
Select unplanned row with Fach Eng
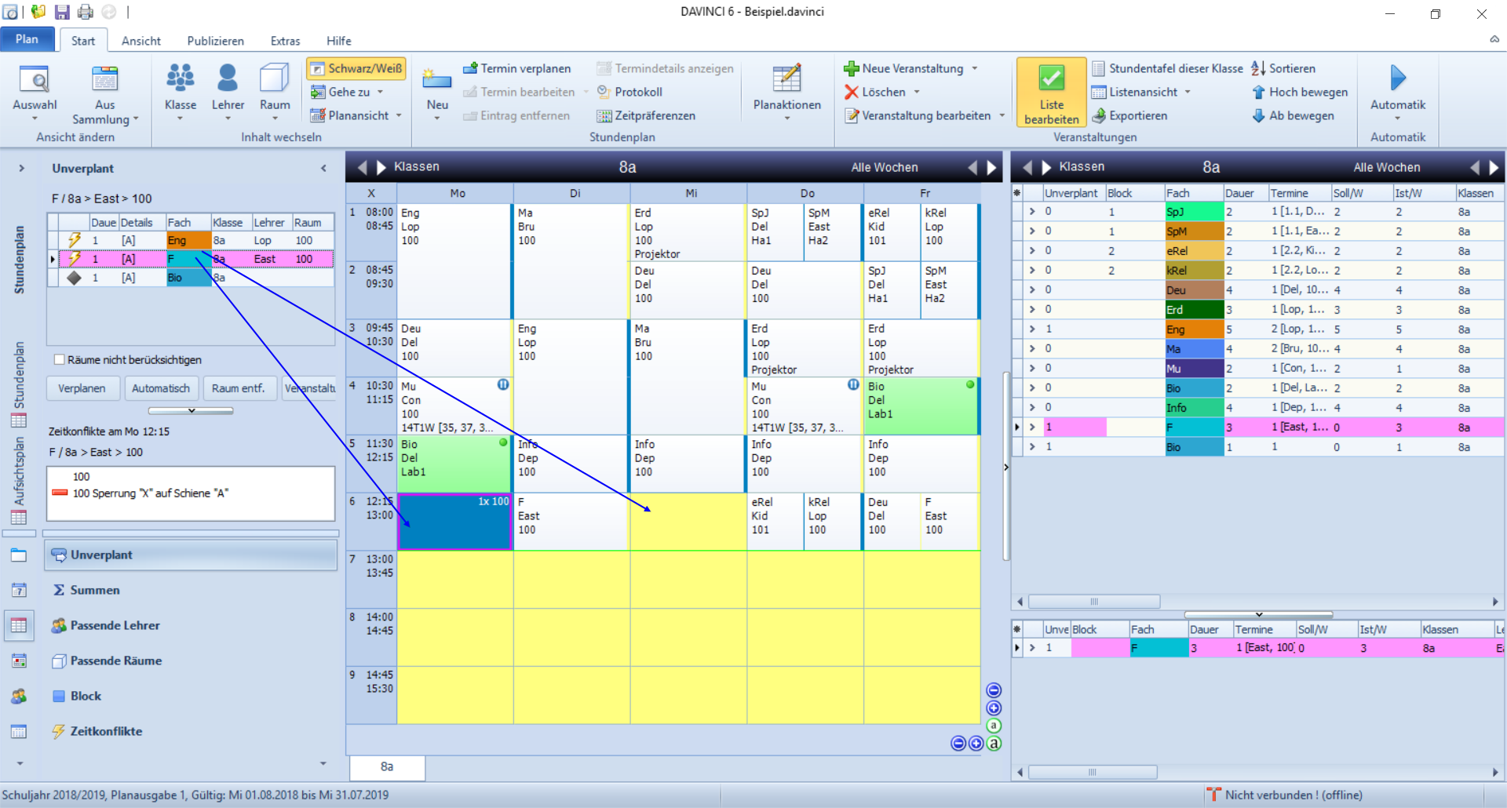(x=191, y=240)
